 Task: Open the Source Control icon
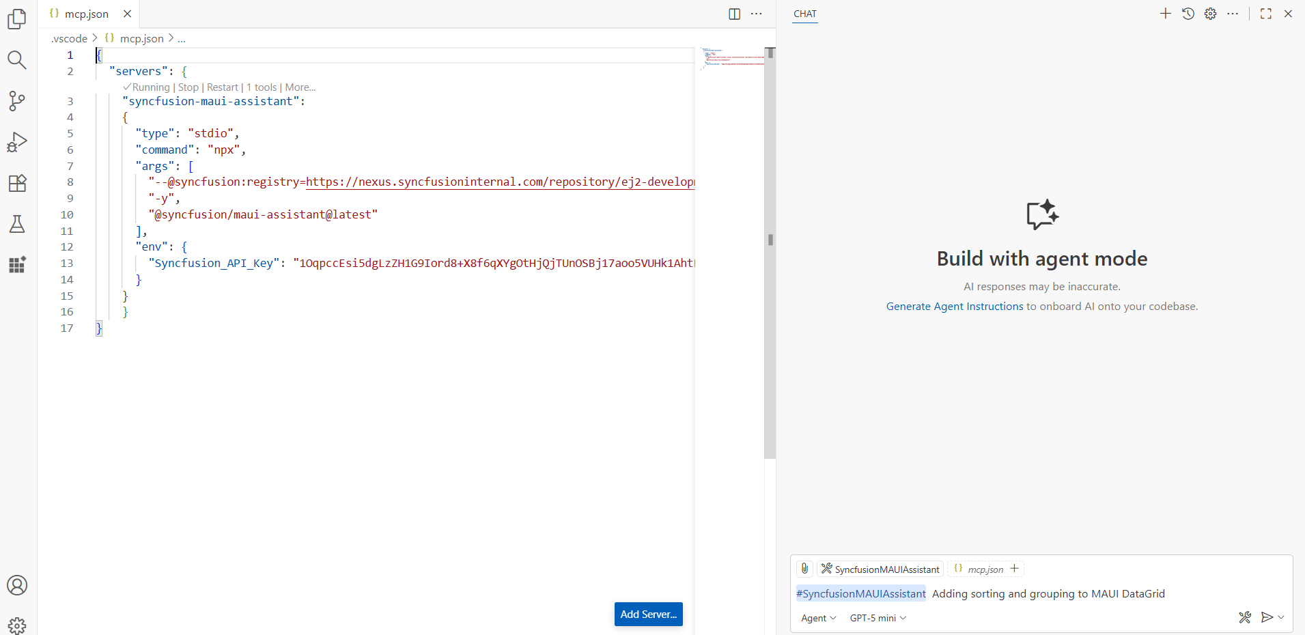tap(16, 101)
